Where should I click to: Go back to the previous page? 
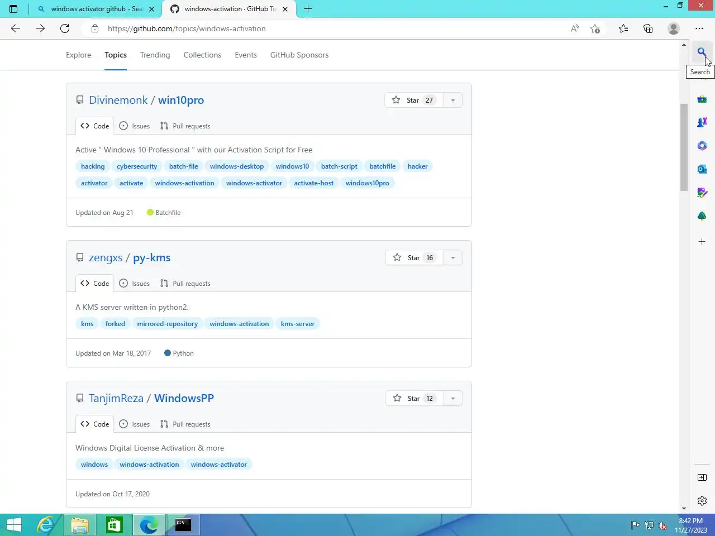16,28
